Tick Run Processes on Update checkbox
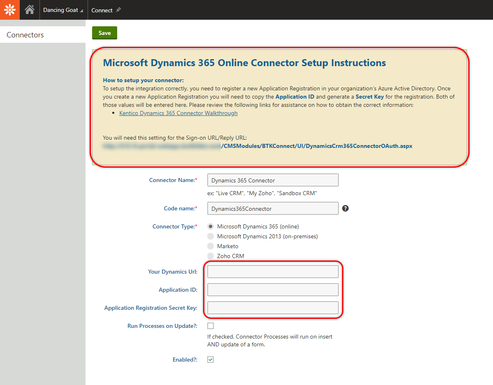Screen dimensions: 493x385 coord(211,326)
